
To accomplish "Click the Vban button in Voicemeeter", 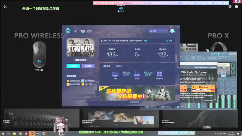I will [x=215, y=54].
